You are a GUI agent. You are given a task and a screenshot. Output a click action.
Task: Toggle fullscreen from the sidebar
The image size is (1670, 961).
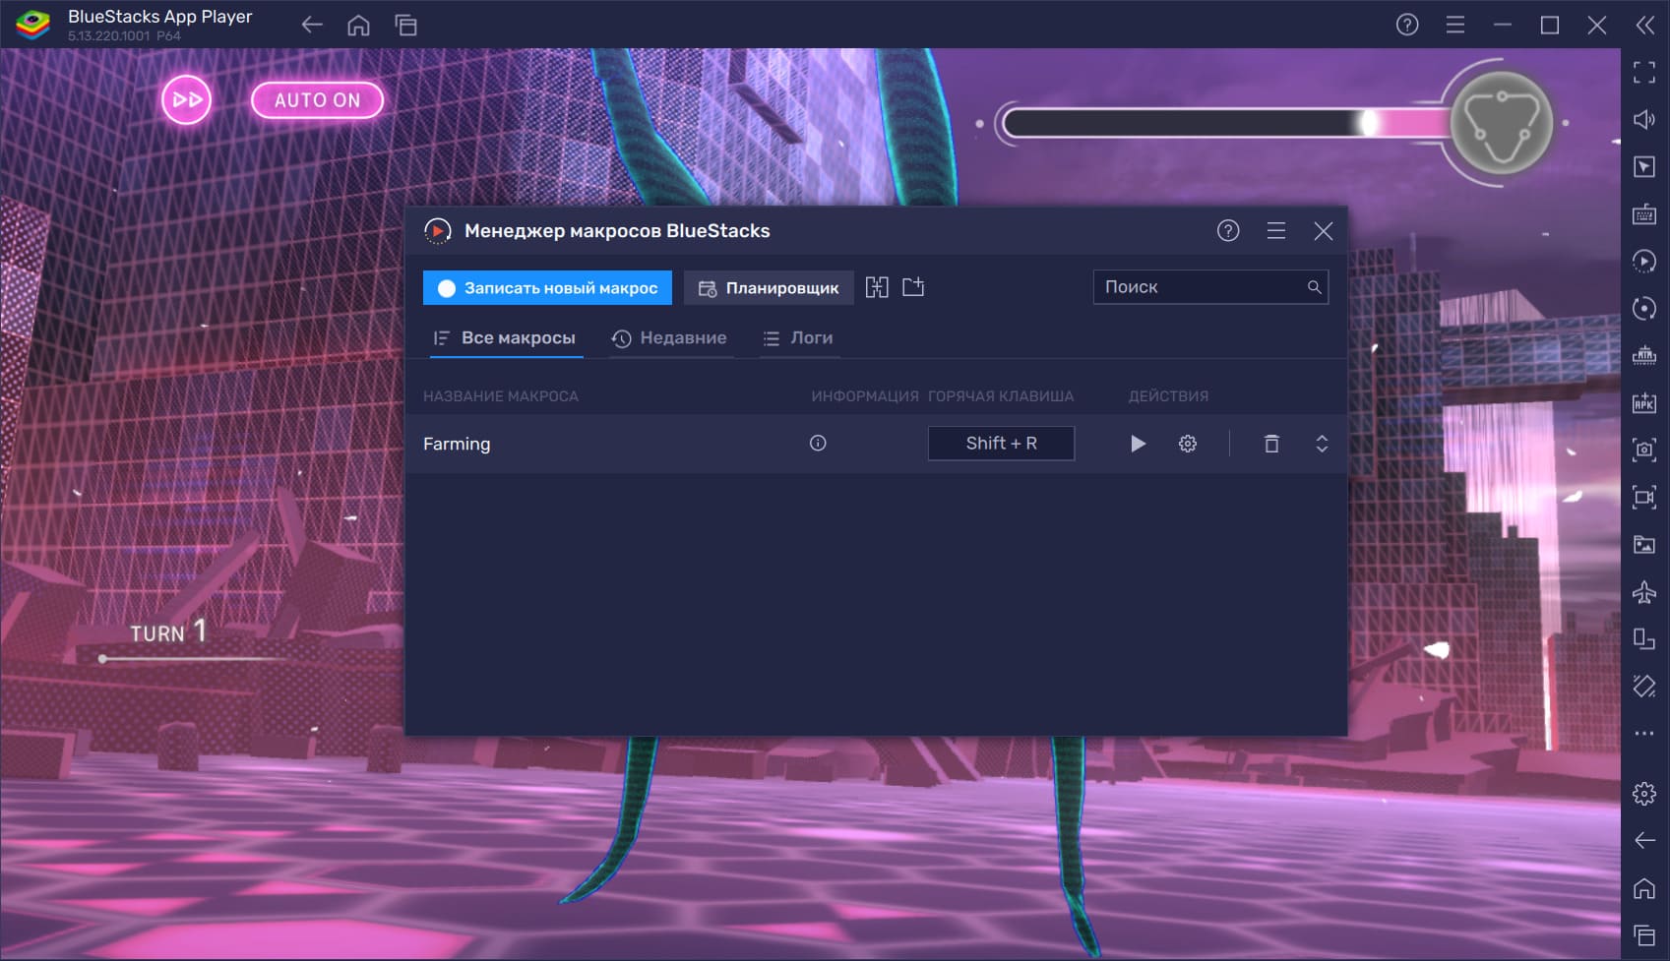point(1644,72)
